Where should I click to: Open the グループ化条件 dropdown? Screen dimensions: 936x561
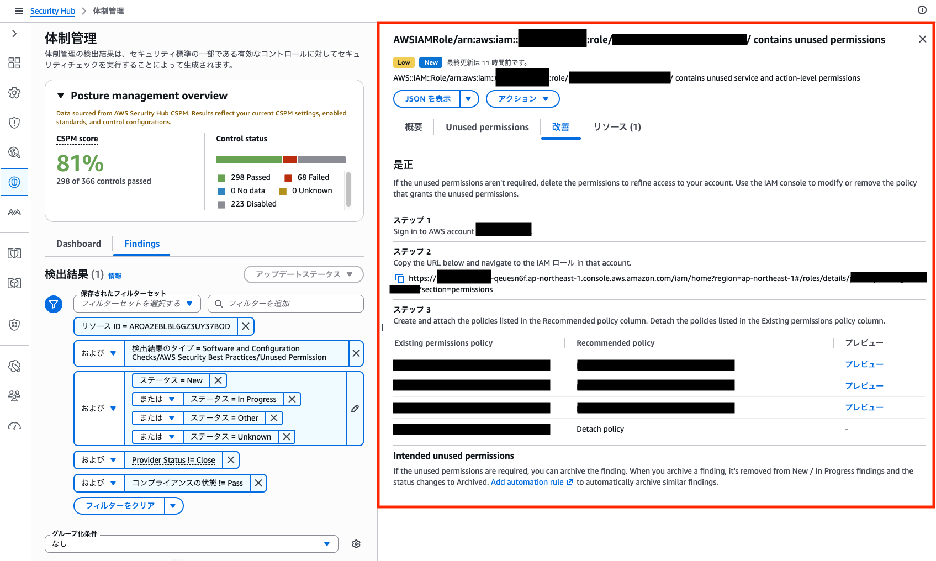[x=191, y=544]
